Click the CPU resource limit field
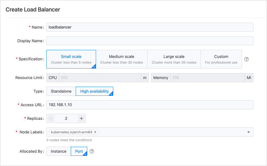Image resolution: width=267 pixels, height=166 pixels. (x=100, y=78)
